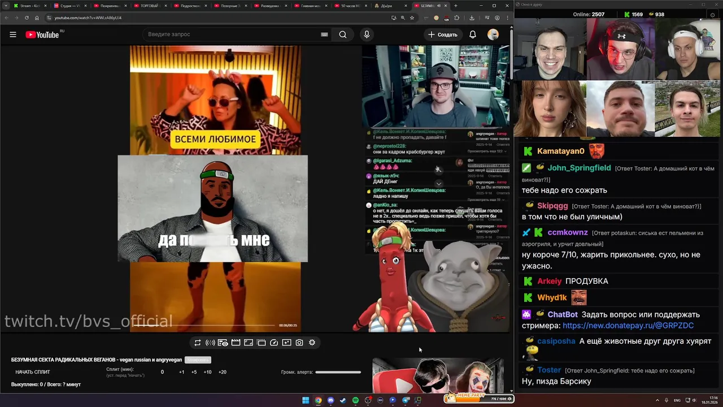Open the suggested video thumbnail below the player
This screenshot has height=407, width=723.
(438, 375)
